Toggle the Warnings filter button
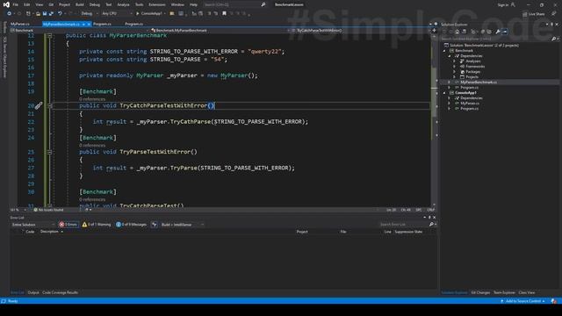The image size is (562, 316). 97,225
